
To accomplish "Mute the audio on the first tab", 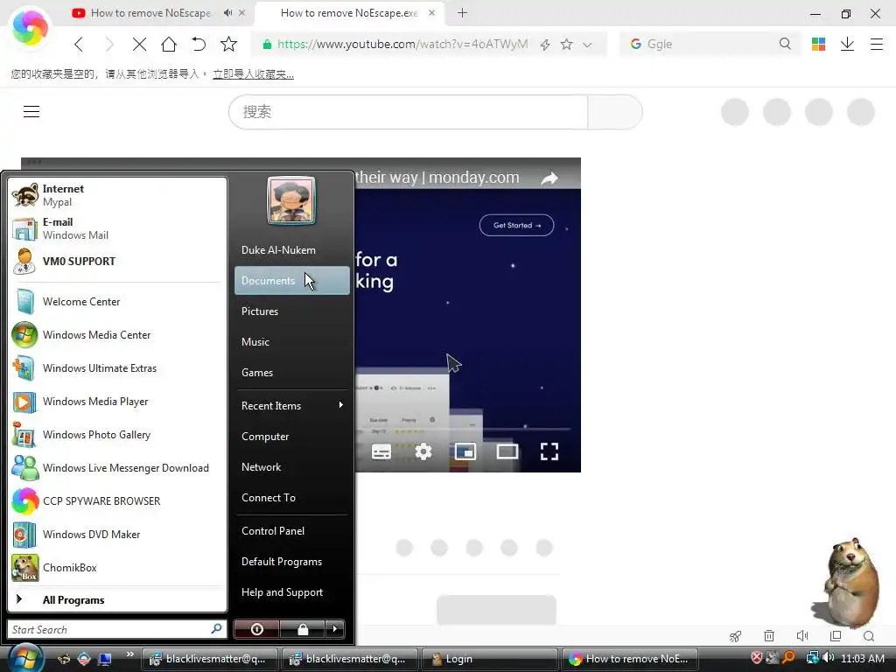I will click(228, 12).
